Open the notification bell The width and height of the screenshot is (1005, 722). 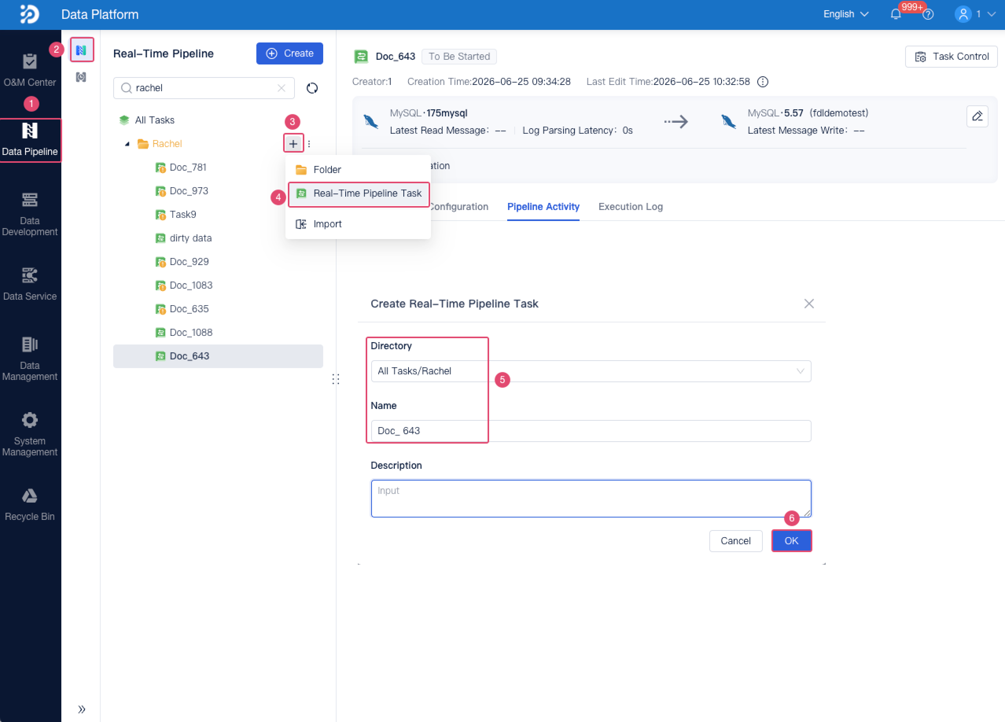point(896,14)
